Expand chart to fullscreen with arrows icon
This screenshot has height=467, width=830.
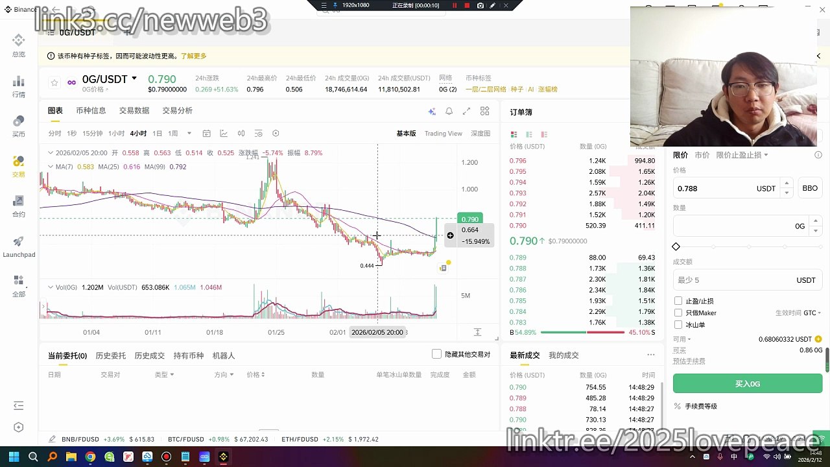(466, 112)
